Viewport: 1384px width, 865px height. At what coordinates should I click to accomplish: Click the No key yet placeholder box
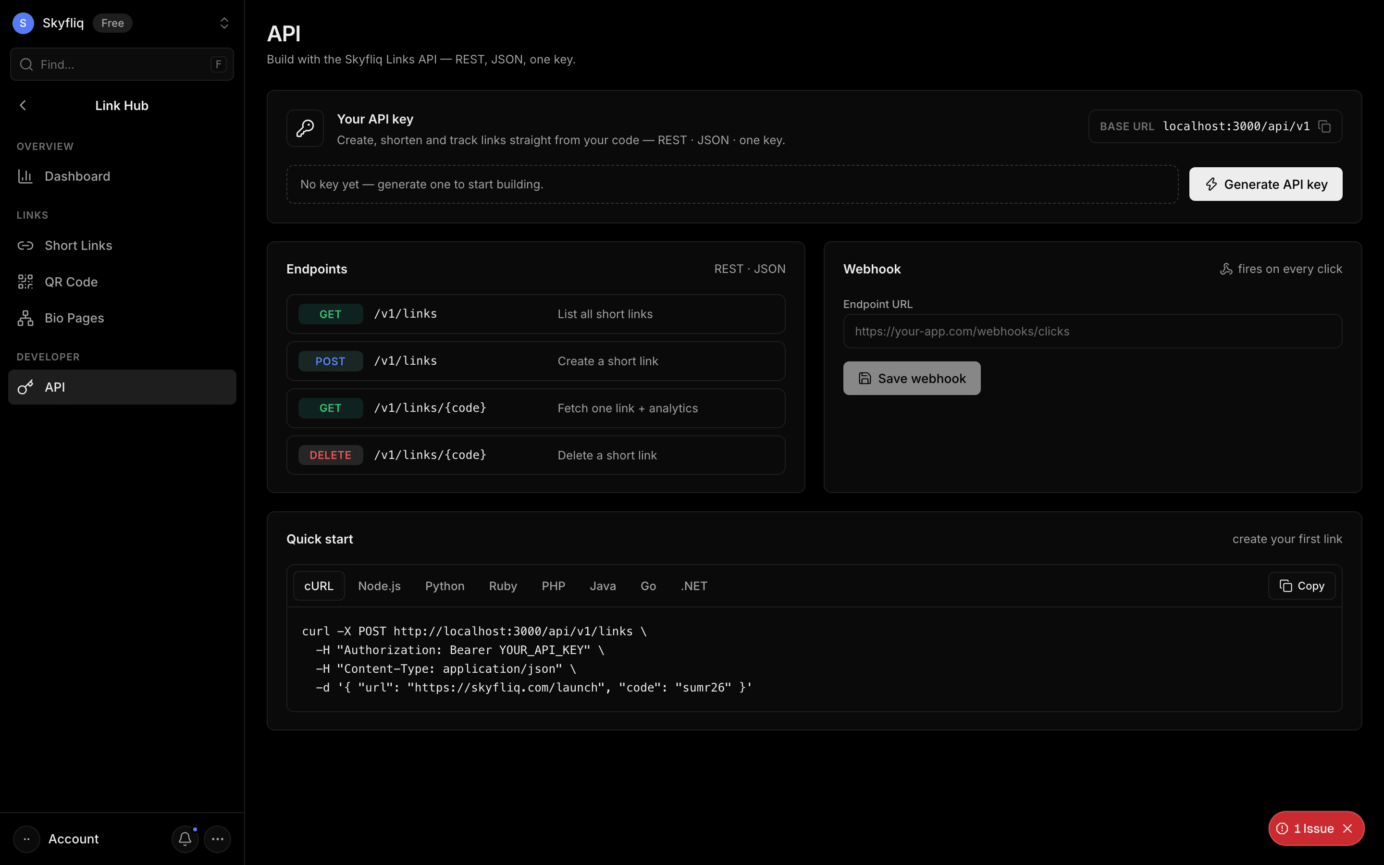click(x=732, y=184)
